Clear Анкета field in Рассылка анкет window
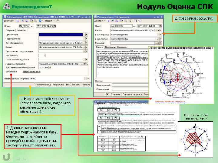The image size is (218, 163). pyautogui.click(x=158, y=30)
